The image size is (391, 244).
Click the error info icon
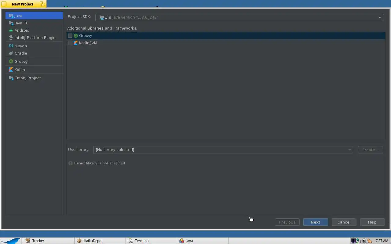(71, 163)
